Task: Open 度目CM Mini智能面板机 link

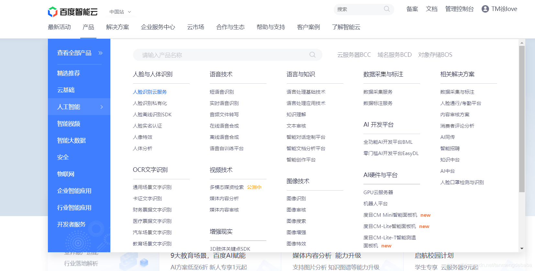Action: coord(390,215)
